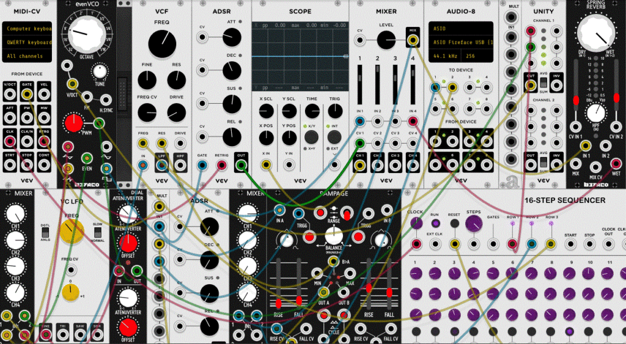Click the VCF HPF output jack
Screen dimensions: 626x344
click(x=180, y=165)
